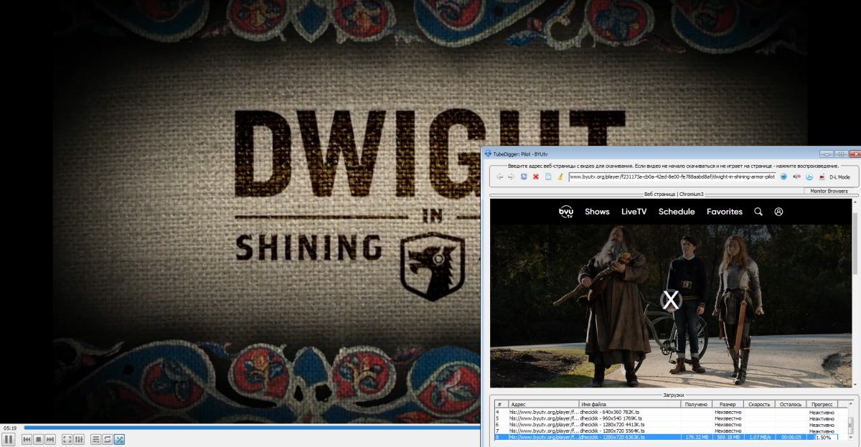
Task: Click the web page vertical scrollbar
Action: [x=855, y=294]
